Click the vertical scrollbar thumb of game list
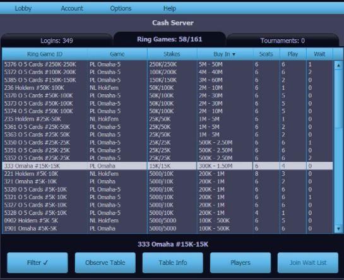This screenshot has width=344, height=280. point(338,99)
